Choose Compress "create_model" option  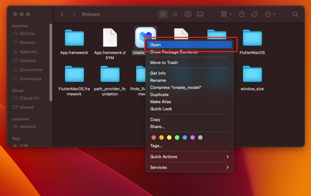[x=176, y=87]
